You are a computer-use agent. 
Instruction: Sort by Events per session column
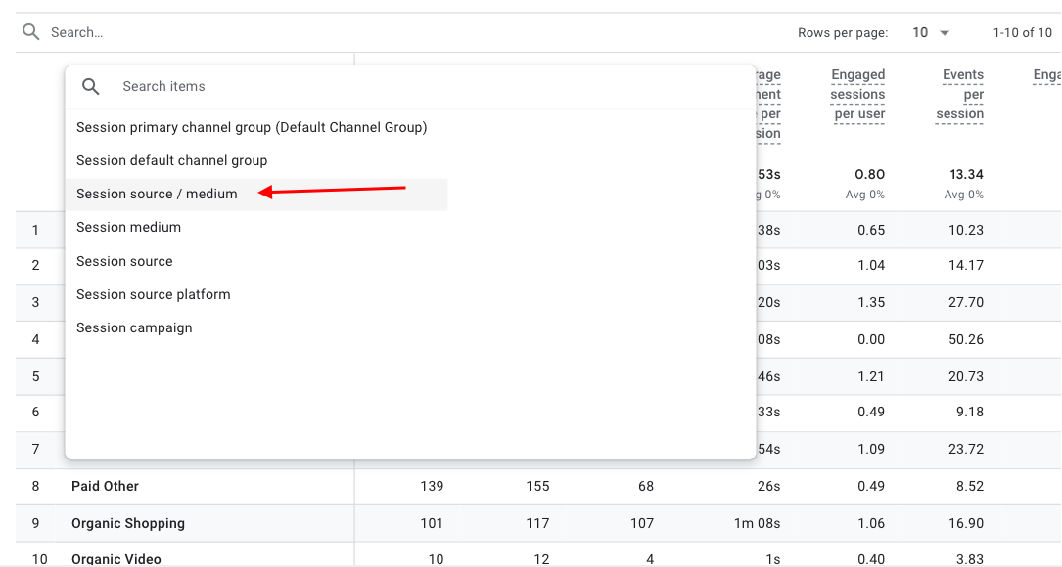(x=962, y=95)
